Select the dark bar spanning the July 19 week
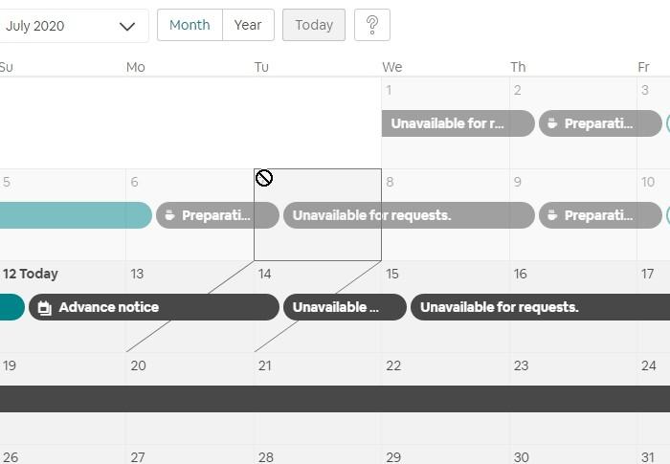 click(335, 399)
